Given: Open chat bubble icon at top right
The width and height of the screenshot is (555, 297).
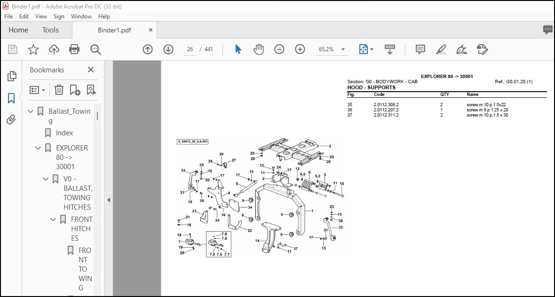Looking at the screenshot, I should [x=547, y=30].
